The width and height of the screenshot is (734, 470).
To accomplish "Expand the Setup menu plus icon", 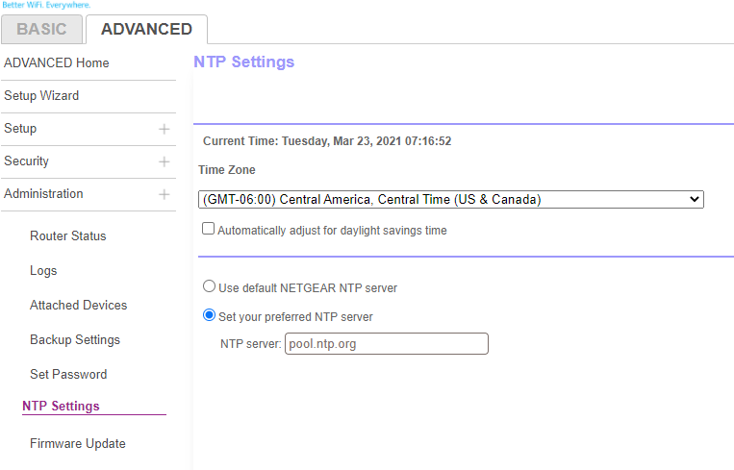I will [x=165, y=129].
